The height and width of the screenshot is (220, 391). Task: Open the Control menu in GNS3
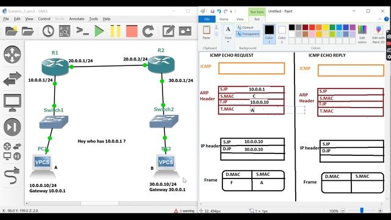tap(44, 19)
